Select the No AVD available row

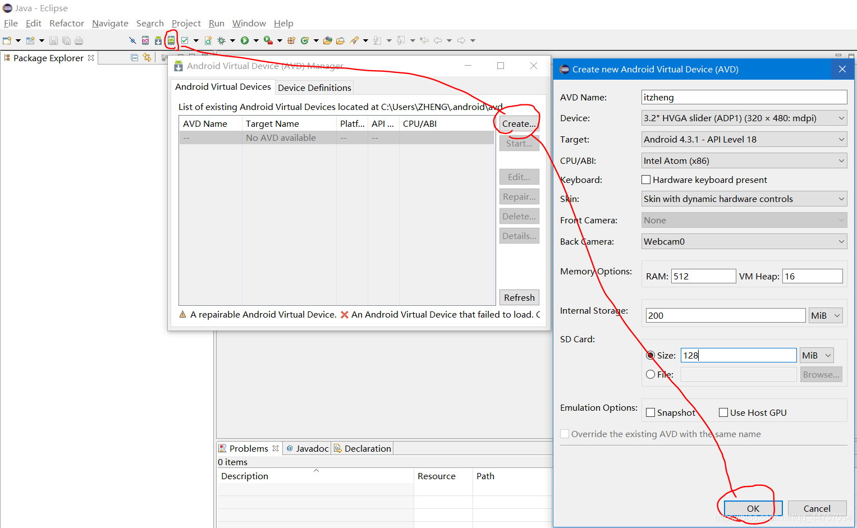click(337, 137)
